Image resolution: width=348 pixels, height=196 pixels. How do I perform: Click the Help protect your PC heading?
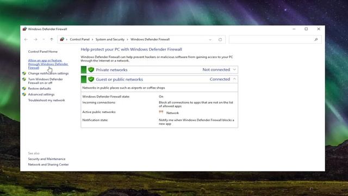click(132, 50)
